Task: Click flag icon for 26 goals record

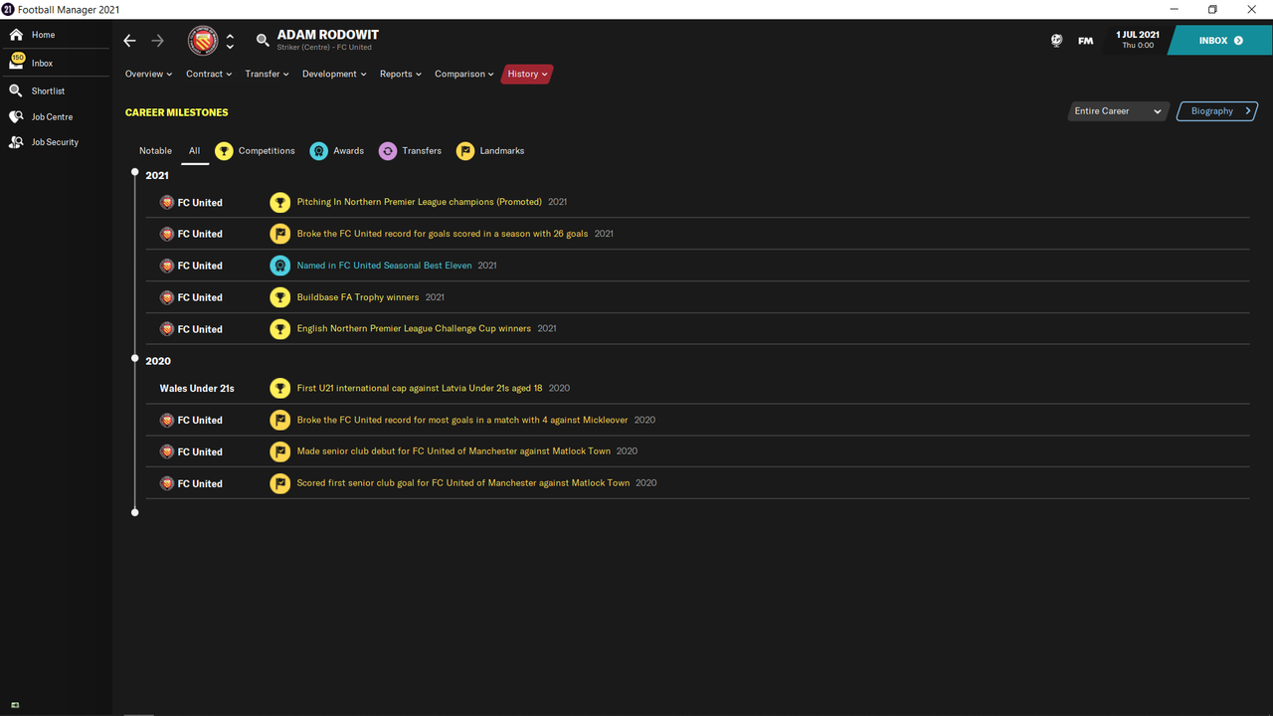Action: point(280,234)
